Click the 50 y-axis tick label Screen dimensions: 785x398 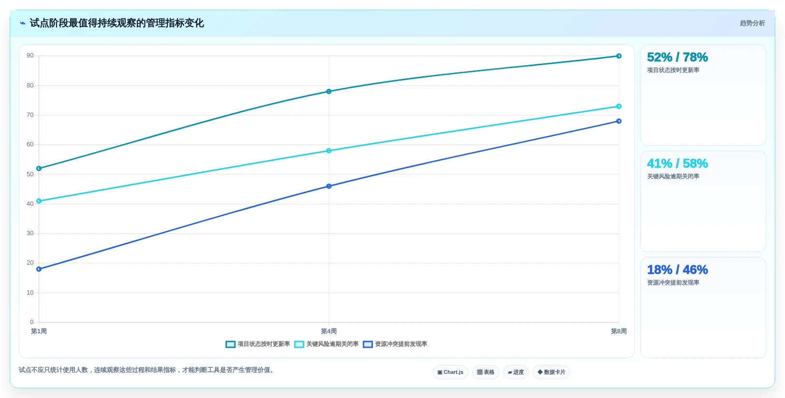tap(30, 174)
